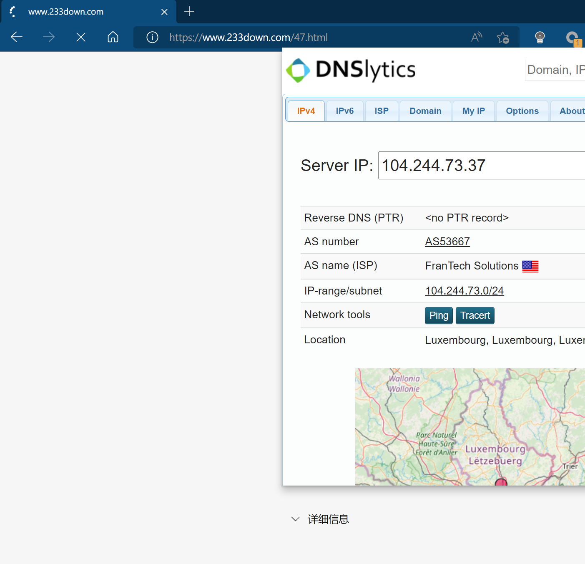Run Tracert network tool
Screen dimensions: 585x564
click(x=475, y=315)
